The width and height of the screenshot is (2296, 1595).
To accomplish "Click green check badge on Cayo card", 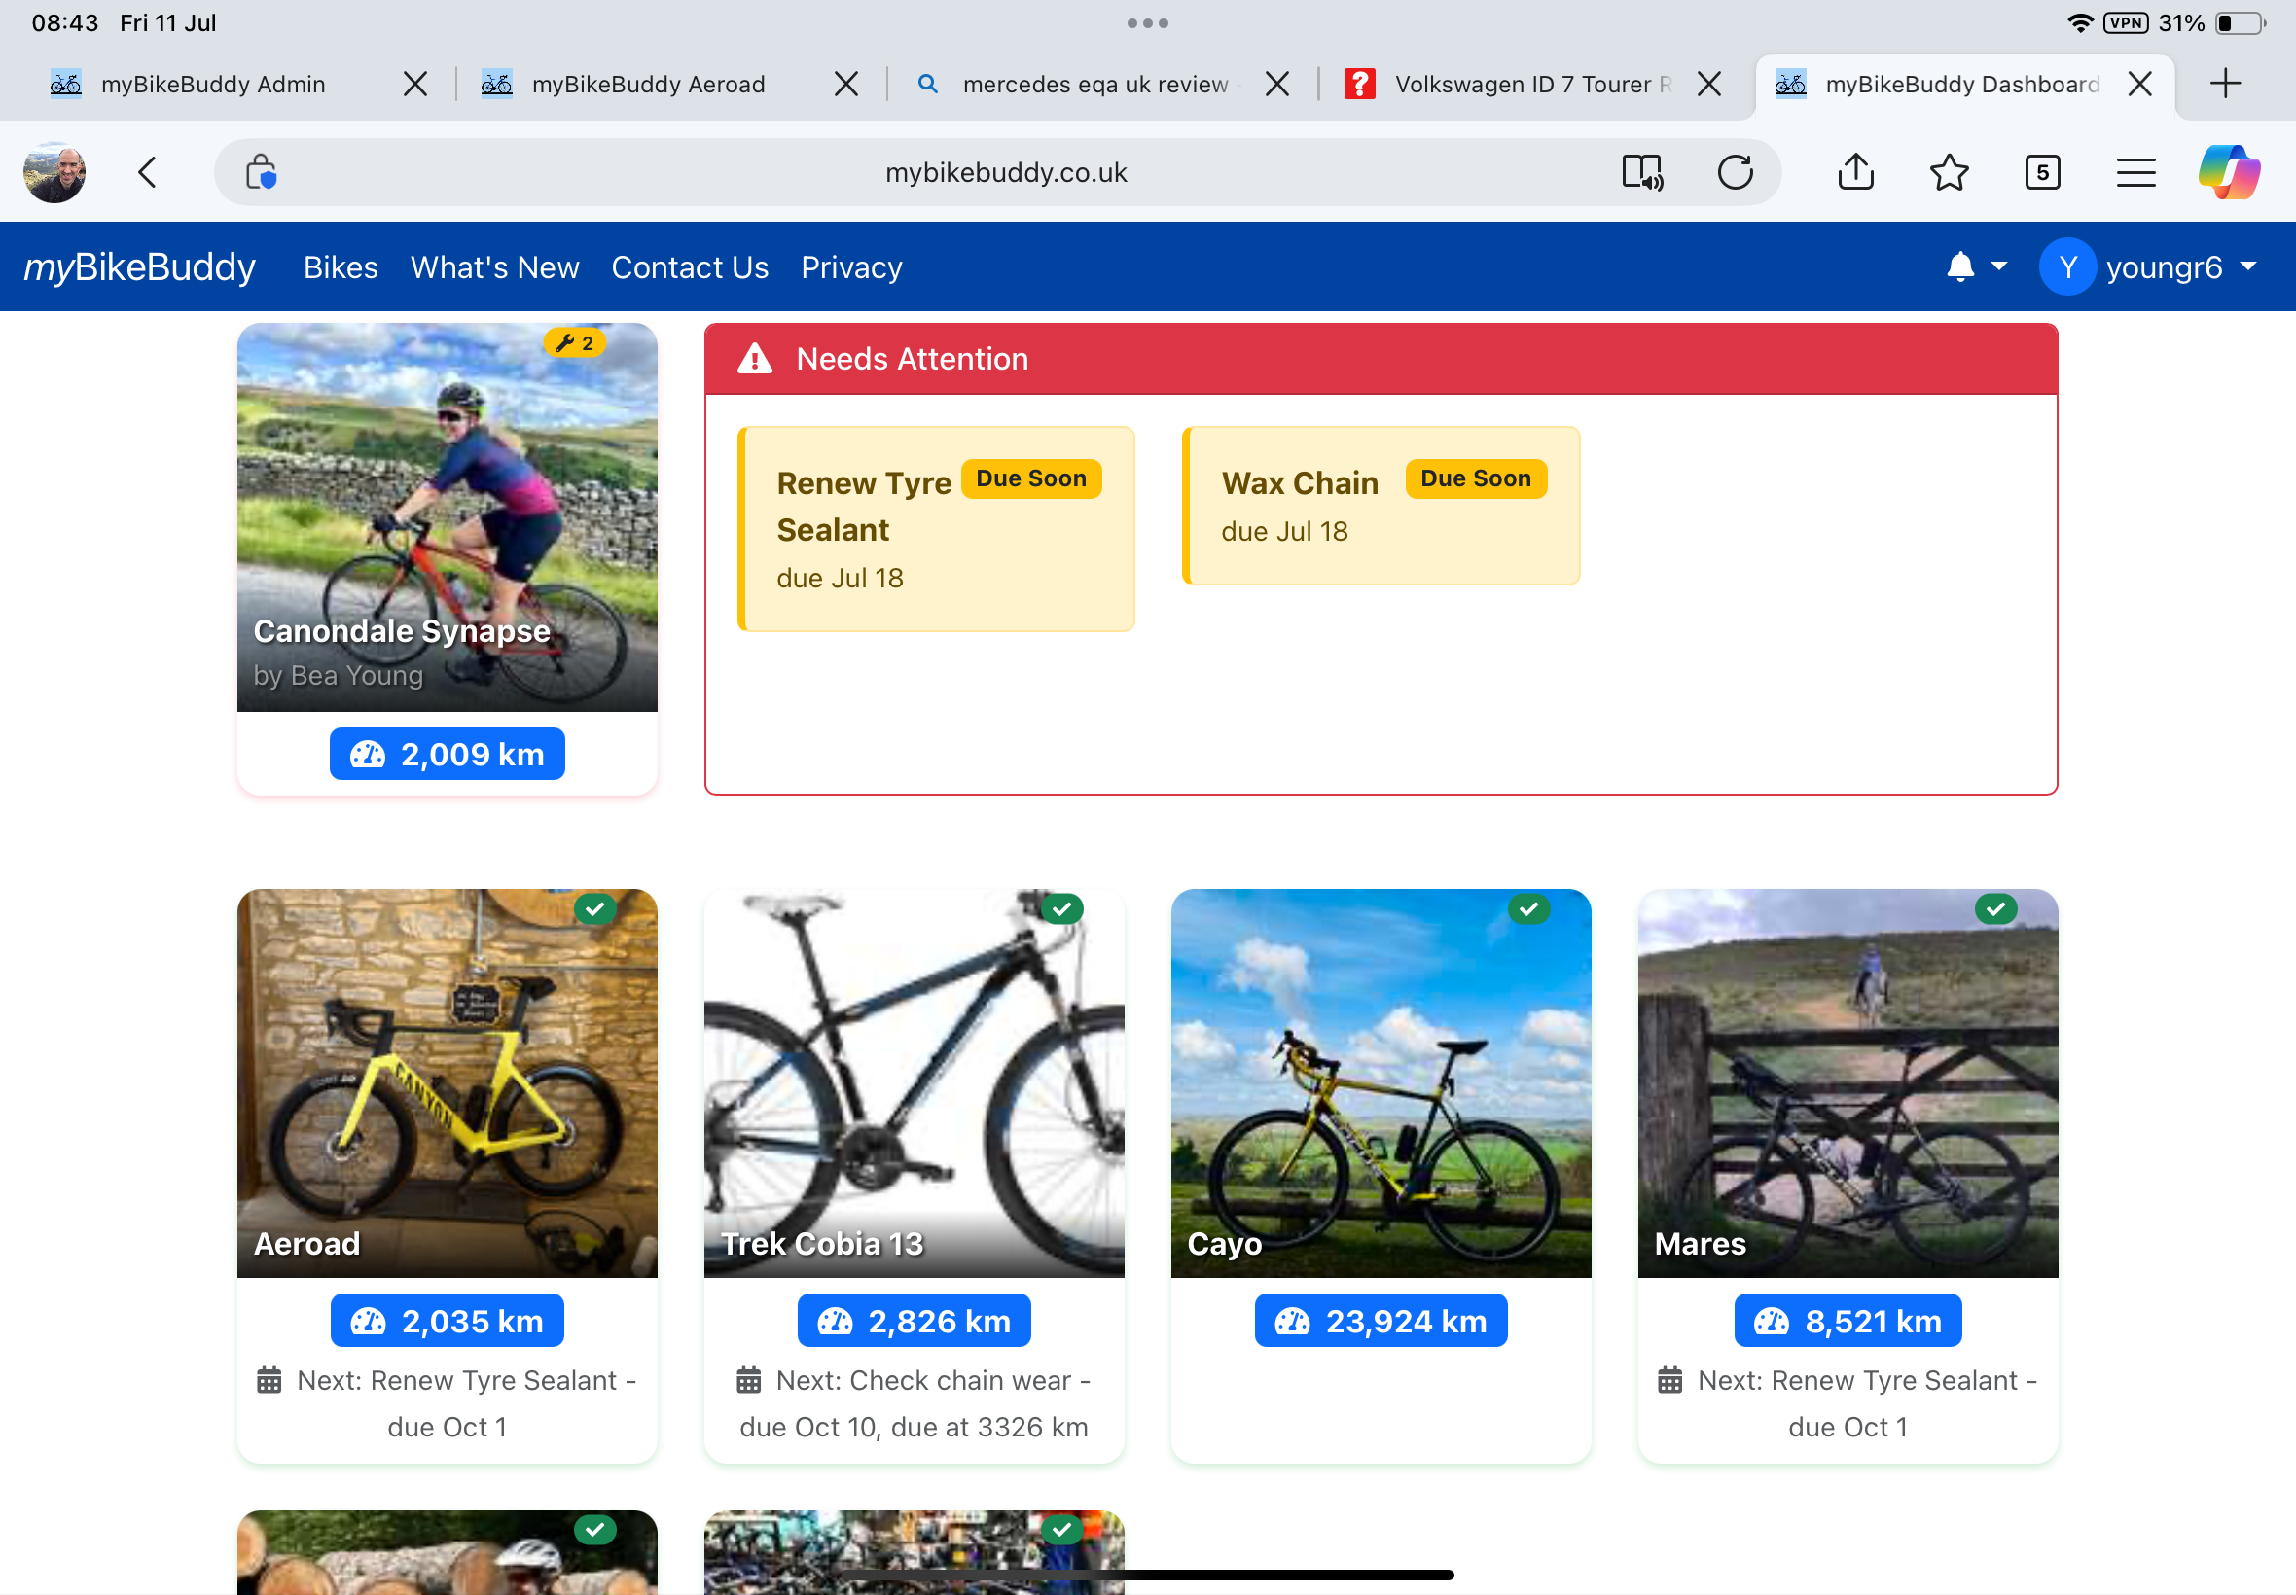I will (1529, 909).
